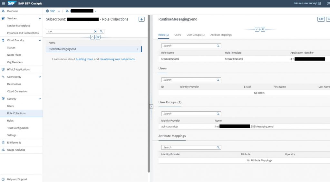Click search icon in User Groups search box

(218, 114)
